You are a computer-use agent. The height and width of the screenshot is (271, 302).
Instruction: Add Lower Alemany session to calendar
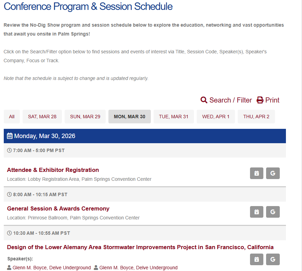coord(257,259)
